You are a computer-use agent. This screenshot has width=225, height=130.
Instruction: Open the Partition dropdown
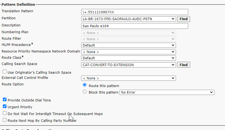pos(129,19)
